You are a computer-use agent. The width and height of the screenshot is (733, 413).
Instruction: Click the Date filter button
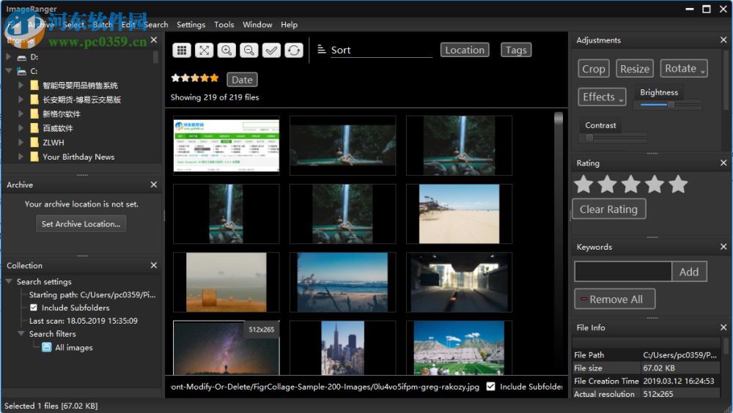(x=242, y=80)
